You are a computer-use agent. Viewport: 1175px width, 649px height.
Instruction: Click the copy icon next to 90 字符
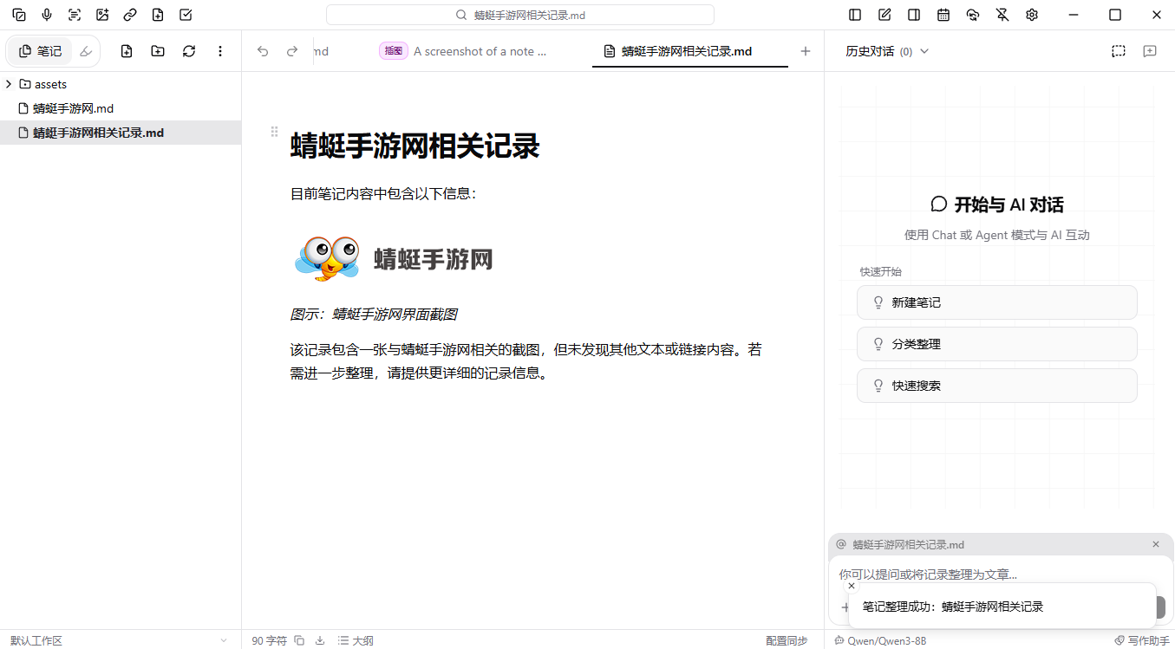[x=299, y=640]
